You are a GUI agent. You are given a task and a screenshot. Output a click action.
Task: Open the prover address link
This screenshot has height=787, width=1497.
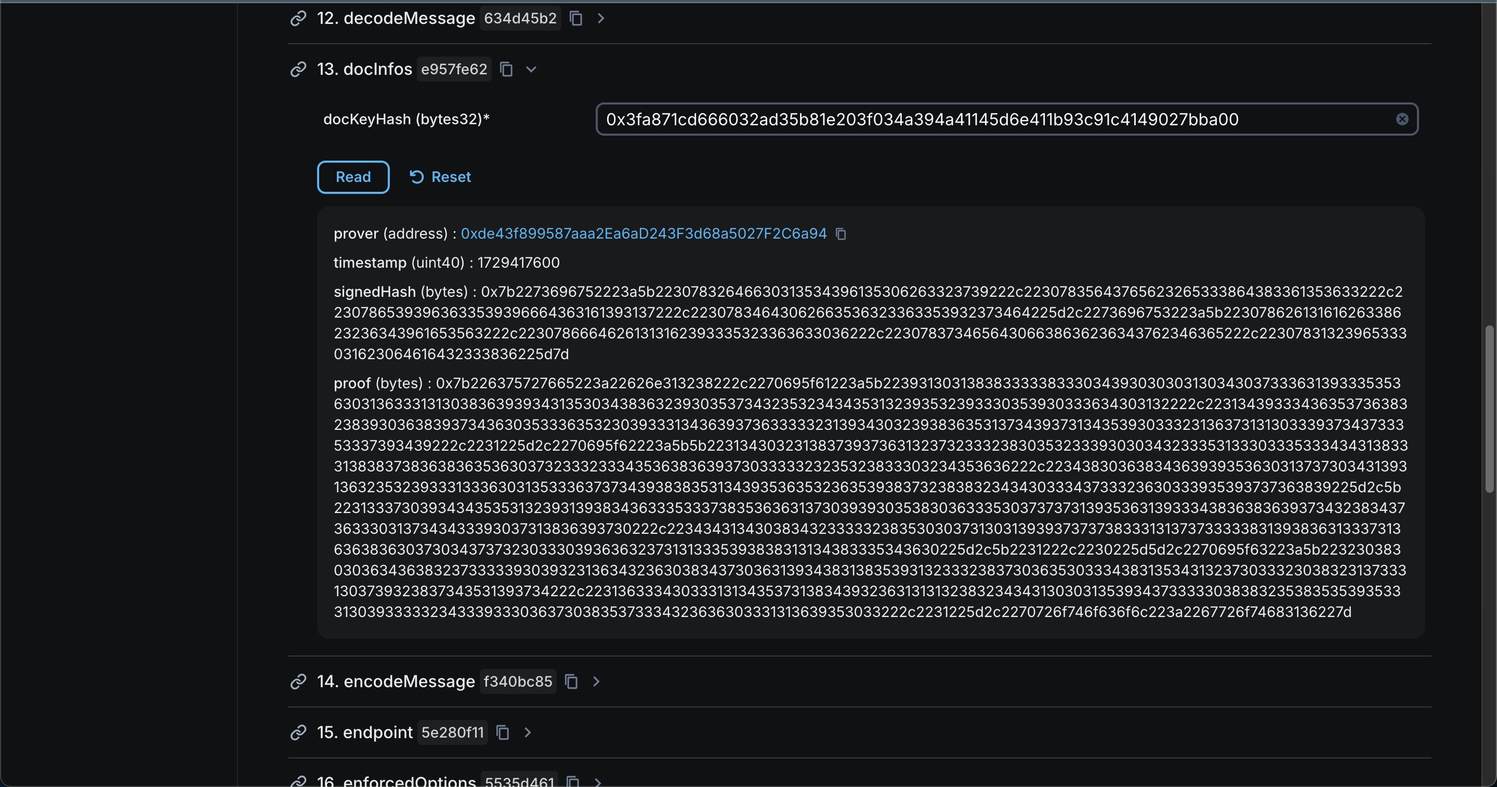pos(644,234)
